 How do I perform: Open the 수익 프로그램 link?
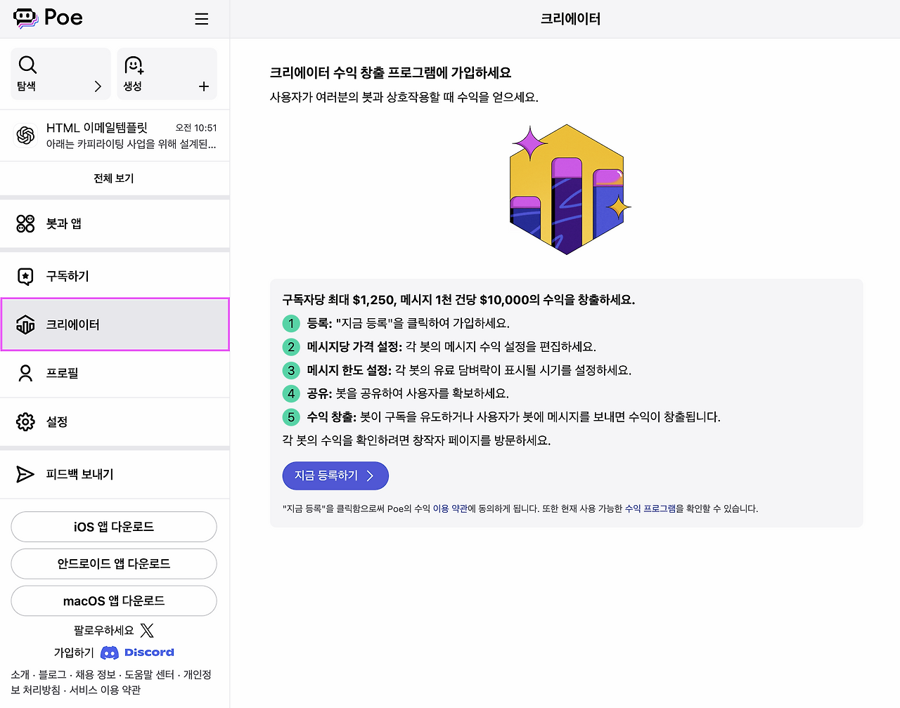[650, 509]
